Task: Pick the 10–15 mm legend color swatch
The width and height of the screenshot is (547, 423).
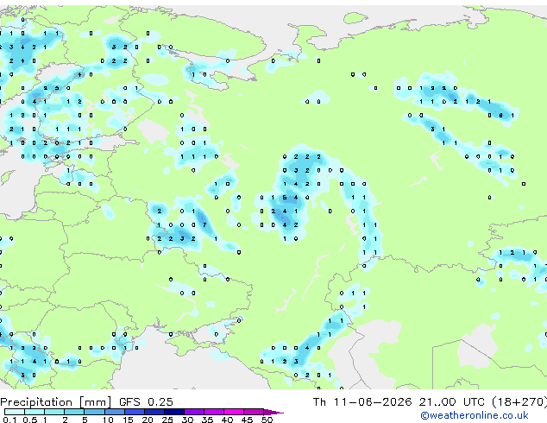Action: tap(114, 412)
